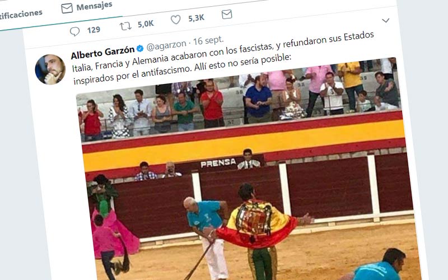The height and width of the screenshot is (280, 448).
Task: Click the blue verified badge next to Alberto Garzón
Action: pos(139,48)
